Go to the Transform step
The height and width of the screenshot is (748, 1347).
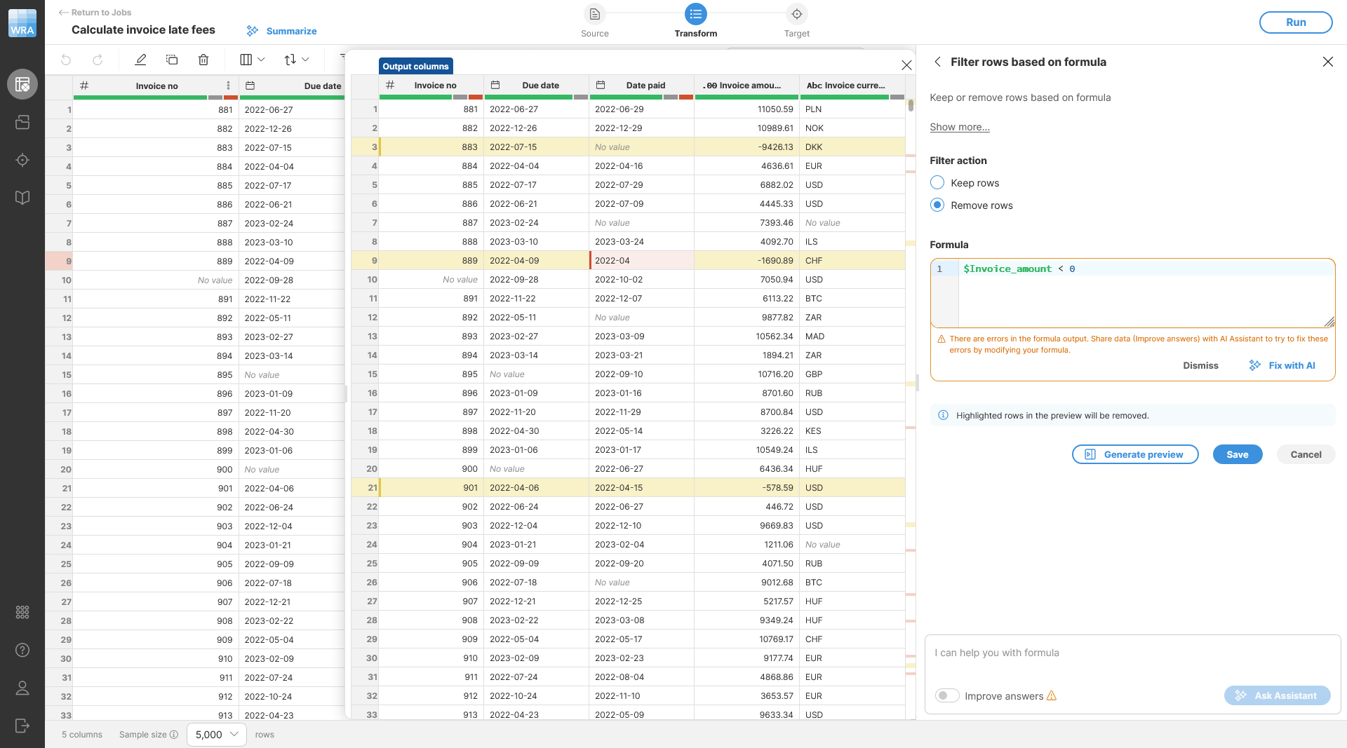click(696, 21)
